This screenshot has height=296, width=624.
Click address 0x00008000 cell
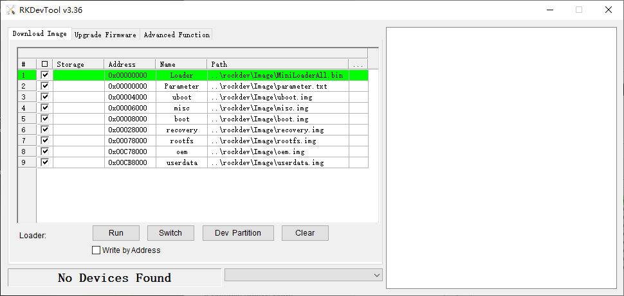(130, 119)
